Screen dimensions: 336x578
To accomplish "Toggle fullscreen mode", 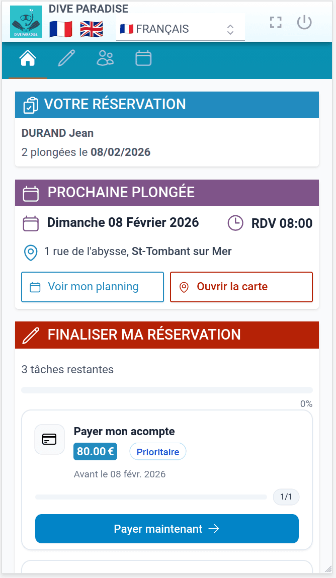I will [275, 22].
